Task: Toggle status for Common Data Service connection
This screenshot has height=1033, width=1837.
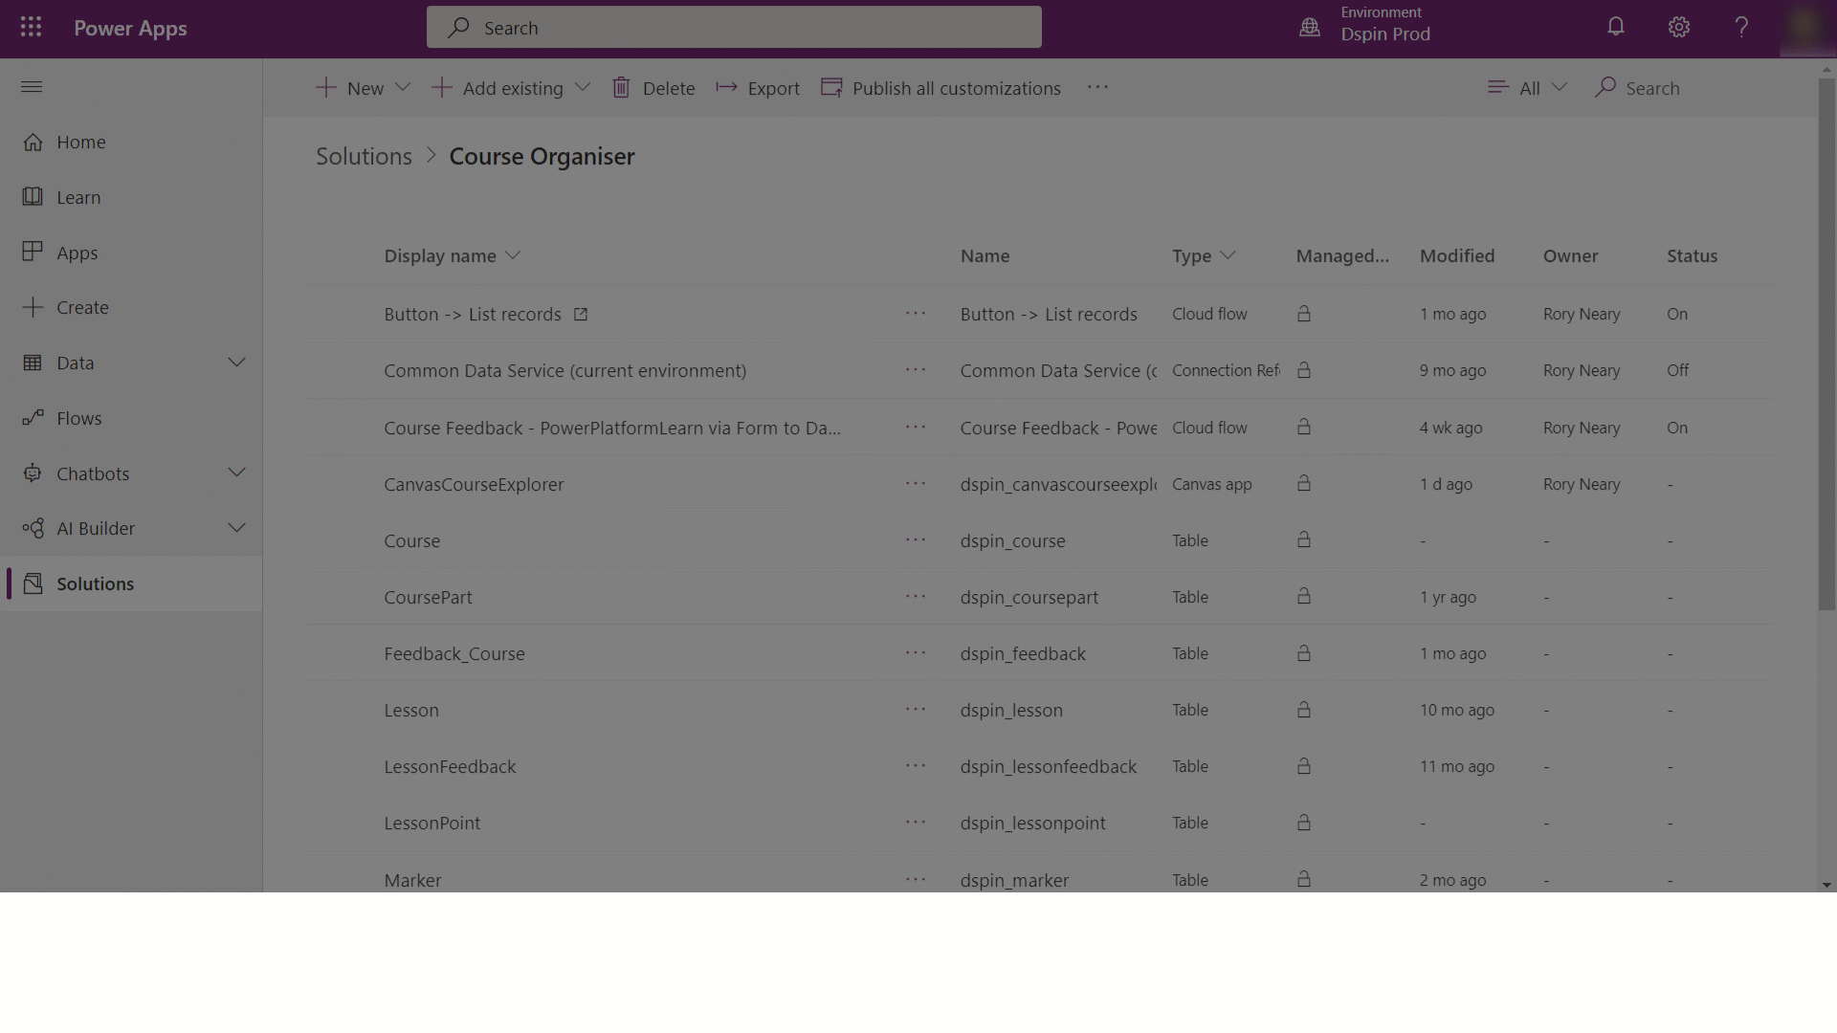Action: pyautogui.click(x=1678, y=371)
